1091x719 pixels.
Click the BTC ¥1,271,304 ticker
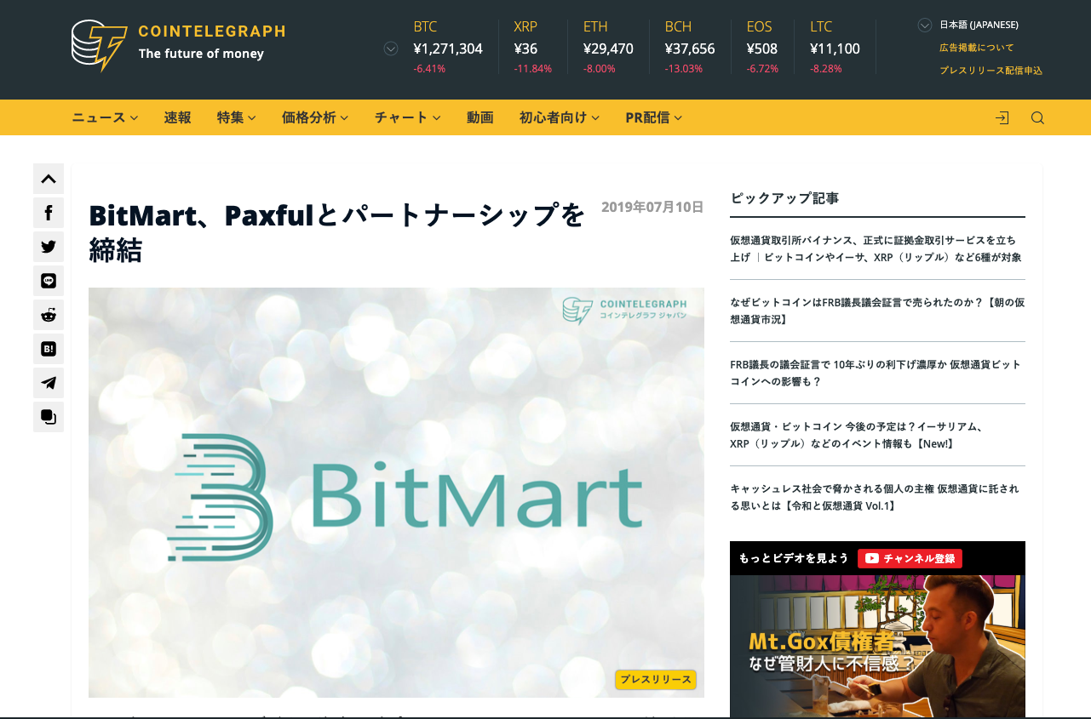(448, 48)
